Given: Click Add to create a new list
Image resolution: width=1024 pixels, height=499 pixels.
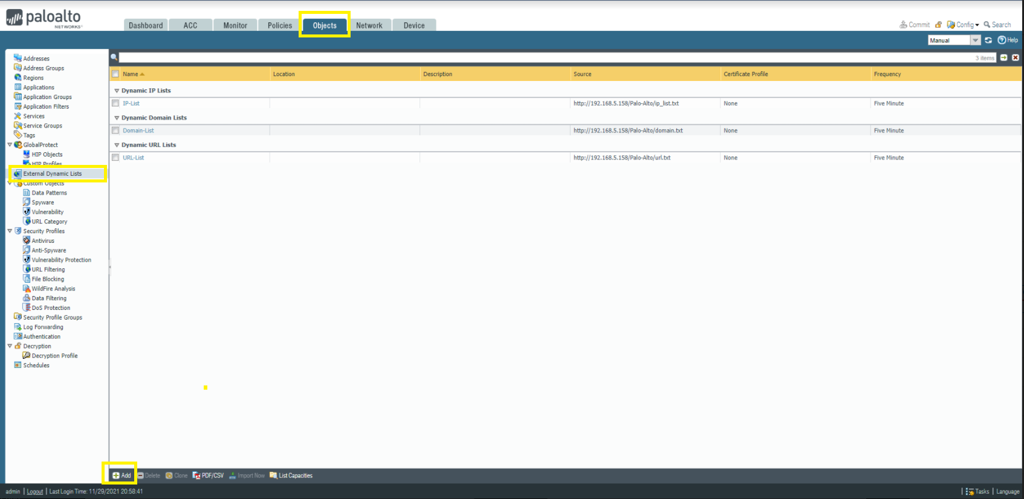Looking at the screenshot, I should coord(122,476).
